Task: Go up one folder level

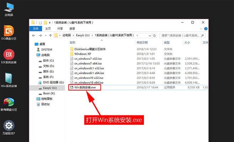Action: point(51,35)
